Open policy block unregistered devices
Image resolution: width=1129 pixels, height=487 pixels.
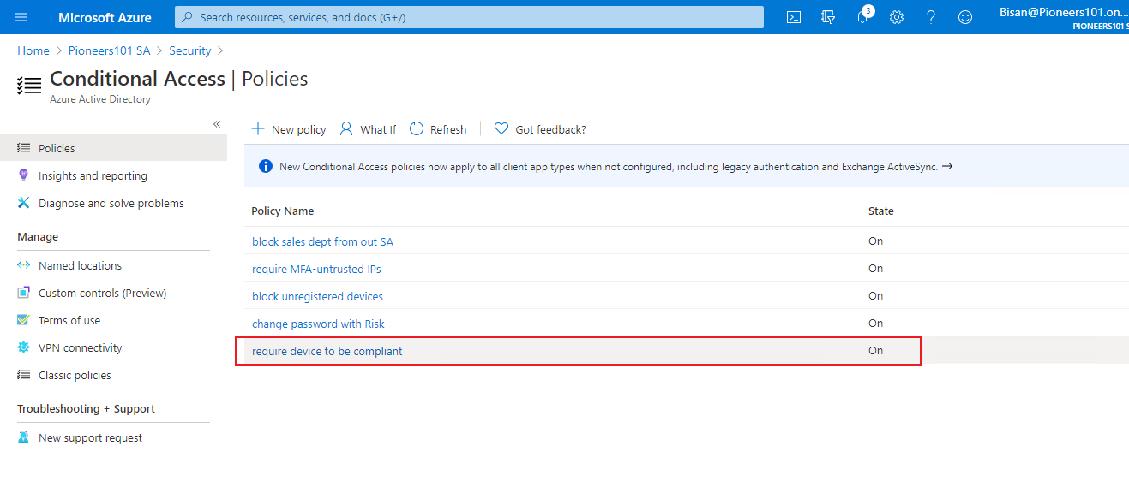317,296
